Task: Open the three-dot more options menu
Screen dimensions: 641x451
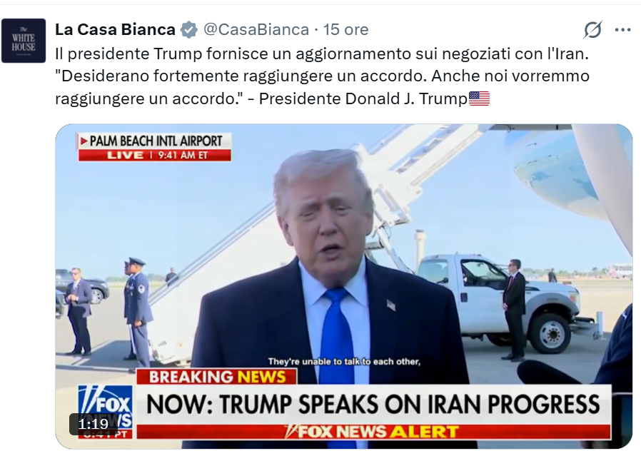Action: pyautogui.click(x=622, y=30)
